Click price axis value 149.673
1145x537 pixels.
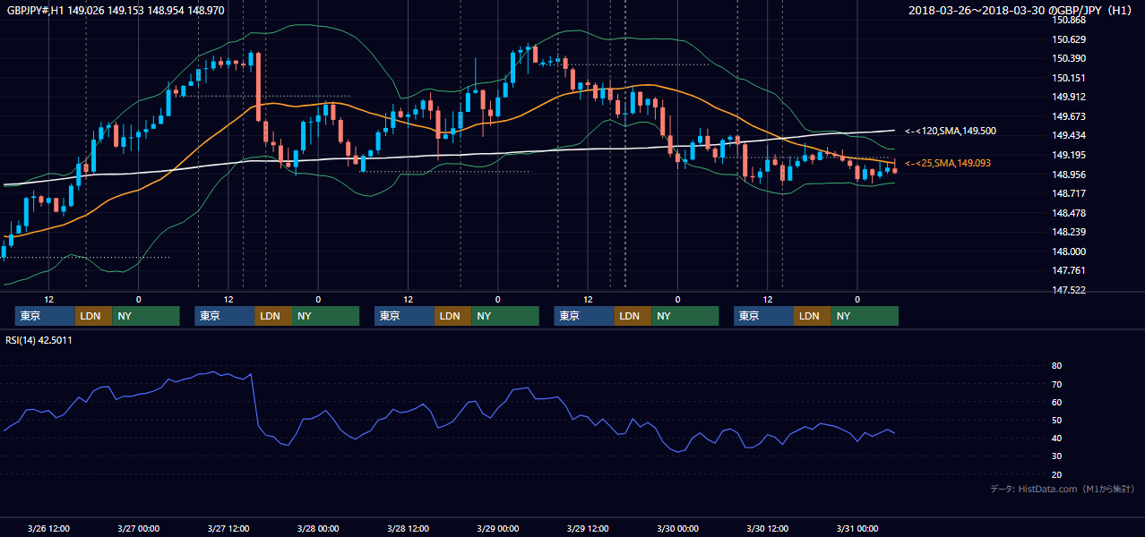(1070, 117)
